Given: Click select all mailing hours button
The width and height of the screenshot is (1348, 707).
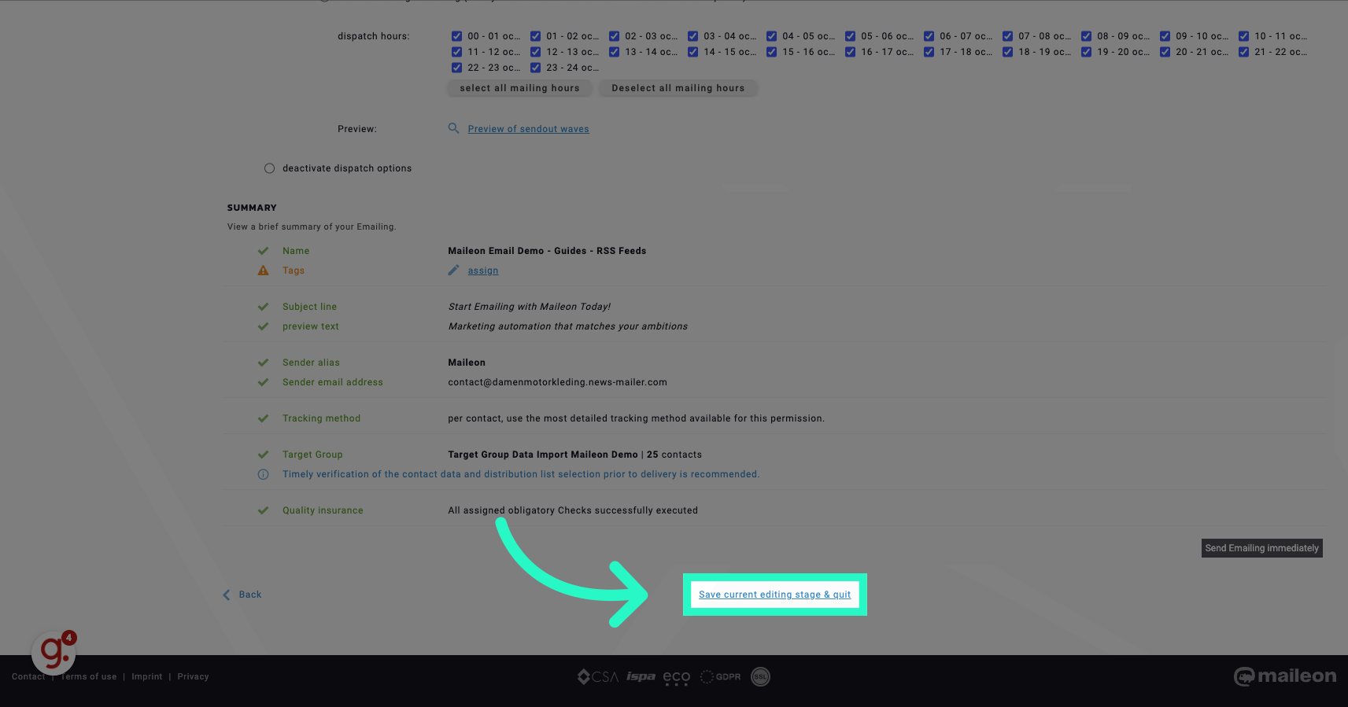Looking at the screenshot, I should pyautogui.click(x=519, y=88).
